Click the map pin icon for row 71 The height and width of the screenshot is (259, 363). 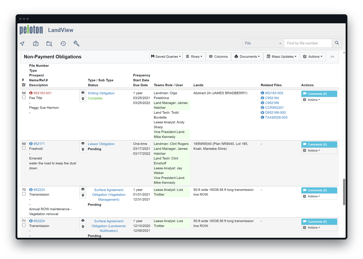[83, 227]
